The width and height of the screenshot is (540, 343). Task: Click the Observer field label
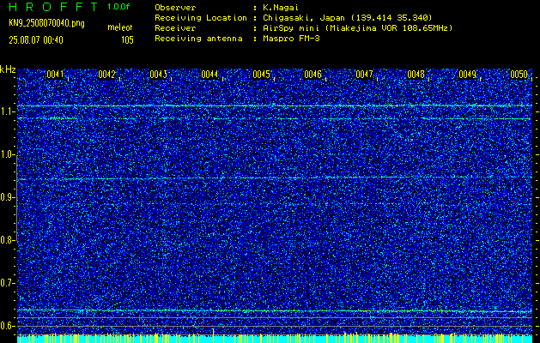(x=175, y=8)
